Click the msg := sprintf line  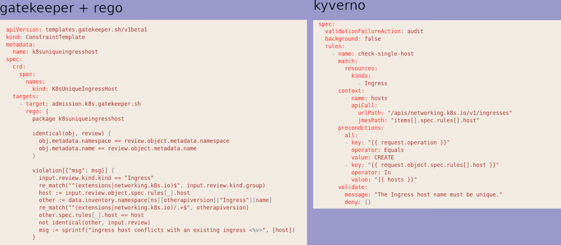coord(166,230)
